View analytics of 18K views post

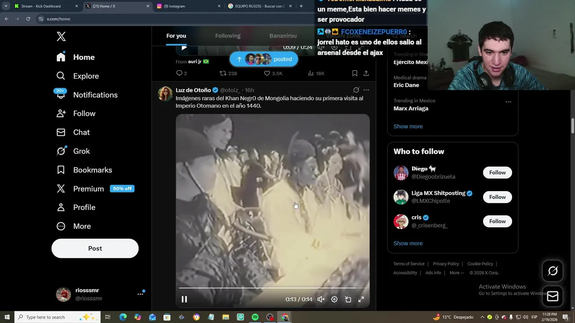click(316, 73)
